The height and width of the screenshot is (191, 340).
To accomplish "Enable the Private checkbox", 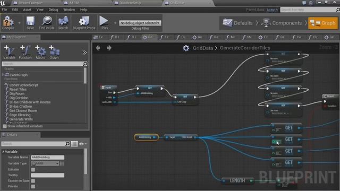I will 33,186.
